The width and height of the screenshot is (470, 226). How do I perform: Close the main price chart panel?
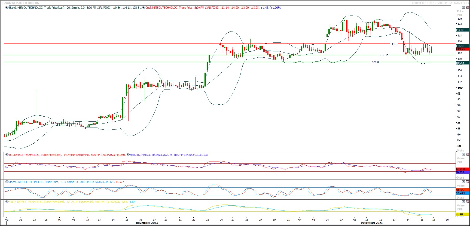pos(467,8)
